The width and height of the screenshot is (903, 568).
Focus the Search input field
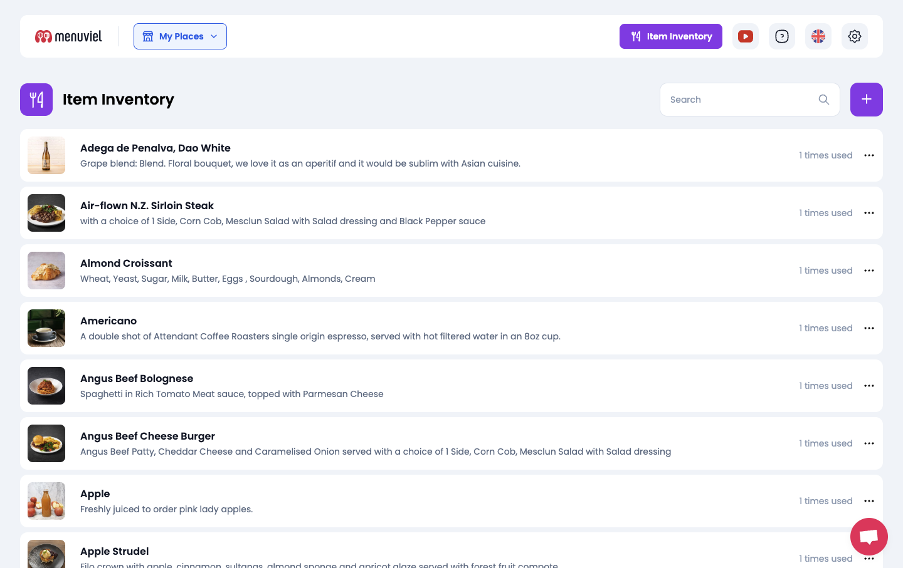(x=740, y=100)
